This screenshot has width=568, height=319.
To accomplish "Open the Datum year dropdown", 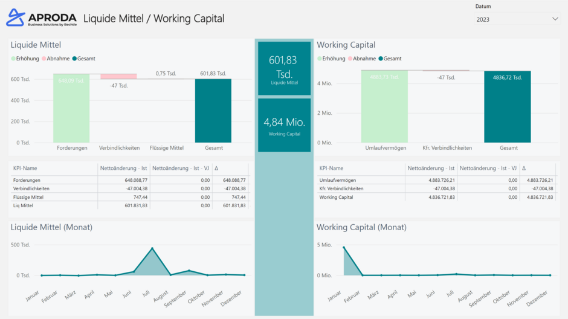I will [x=517, y=19].
